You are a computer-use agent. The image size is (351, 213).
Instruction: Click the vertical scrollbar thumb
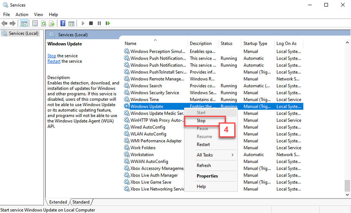(x=347, y=186)
